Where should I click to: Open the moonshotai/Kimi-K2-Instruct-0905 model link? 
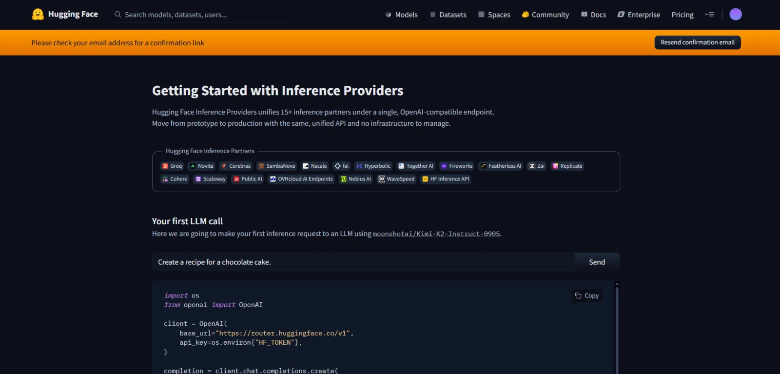436,234
